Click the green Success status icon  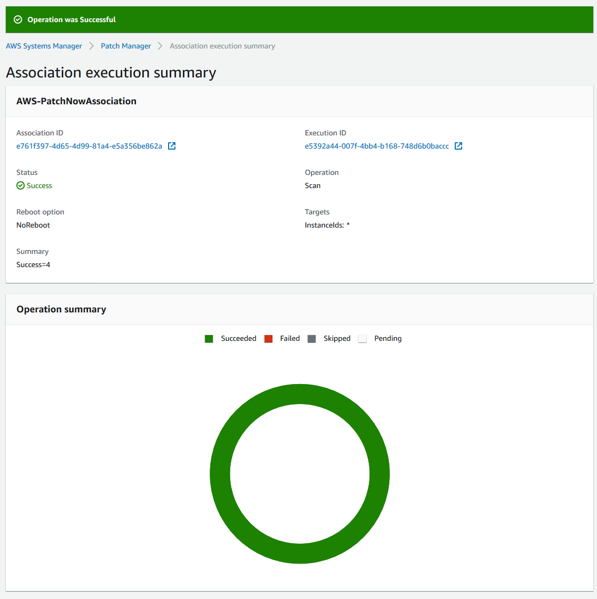point(20,185)
